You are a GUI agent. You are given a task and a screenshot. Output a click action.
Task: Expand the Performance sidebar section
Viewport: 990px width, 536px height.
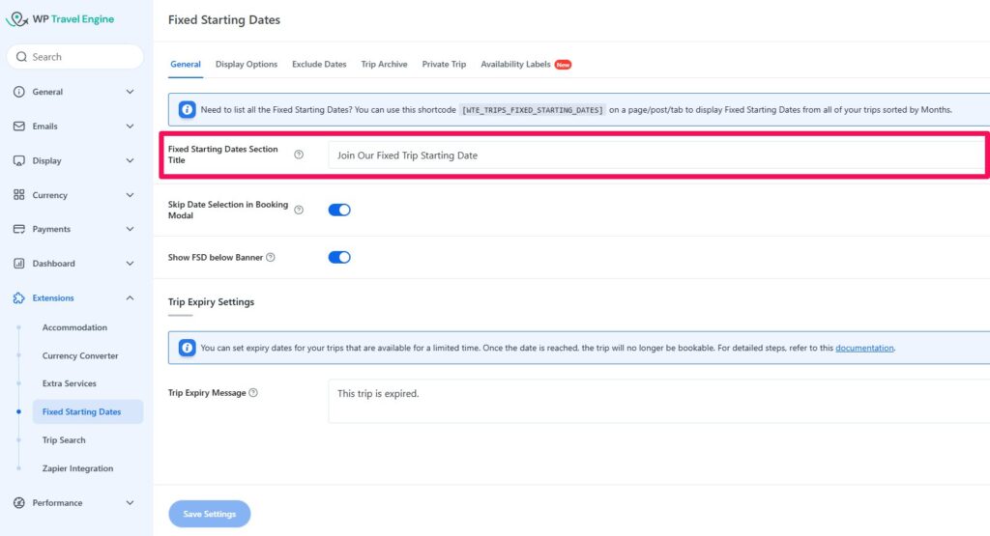pyautogui.click(x=130, y=502)
